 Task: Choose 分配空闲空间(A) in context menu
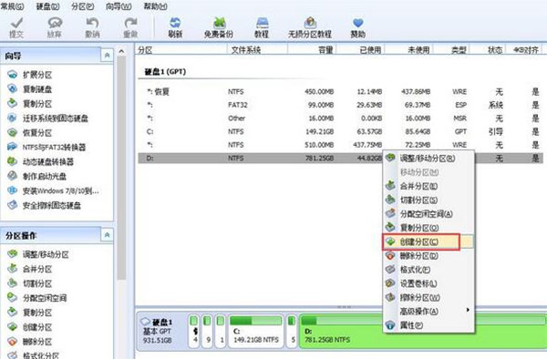[428, 214]
